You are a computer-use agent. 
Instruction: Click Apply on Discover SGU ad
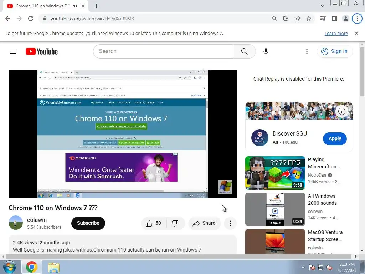[335, 139]
